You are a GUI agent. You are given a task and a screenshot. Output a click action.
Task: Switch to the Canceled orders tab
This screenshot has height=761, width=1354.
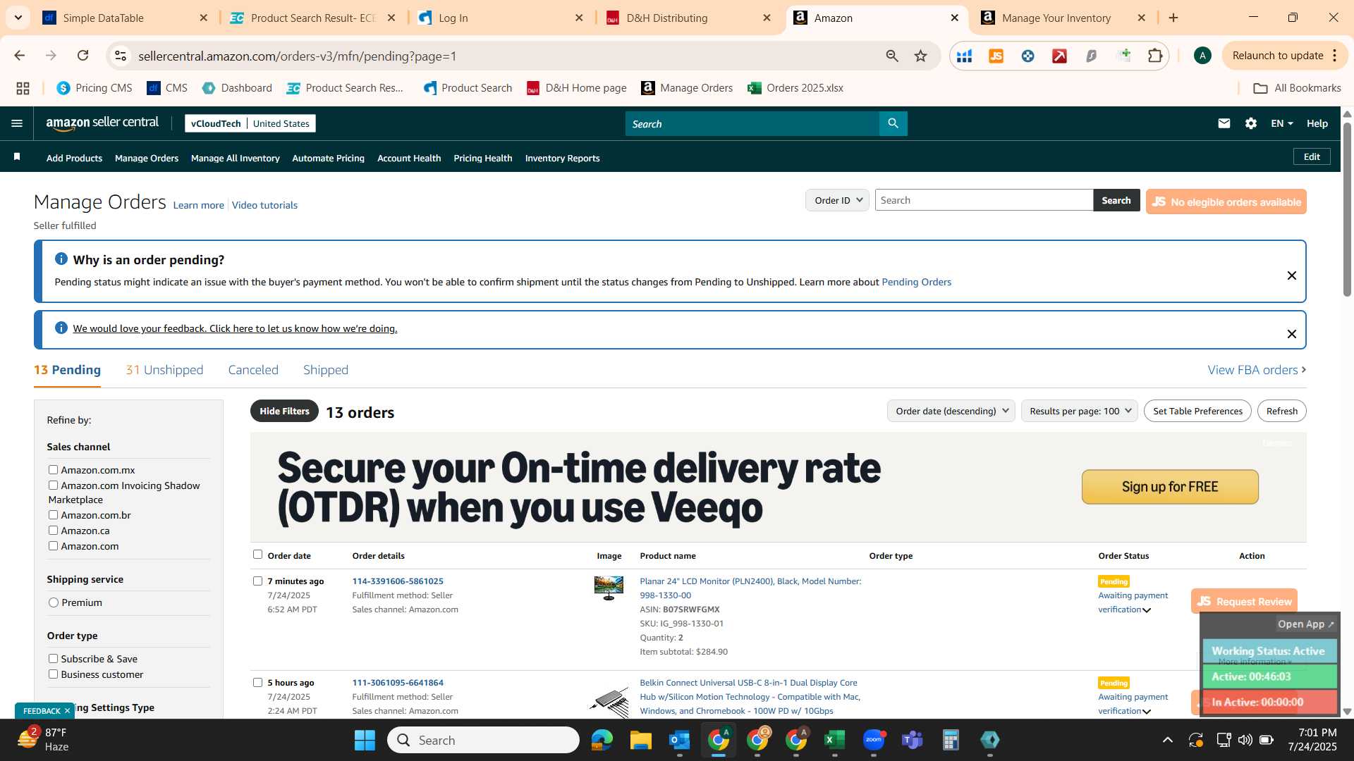pyautogui.click(x=253, y=370)
